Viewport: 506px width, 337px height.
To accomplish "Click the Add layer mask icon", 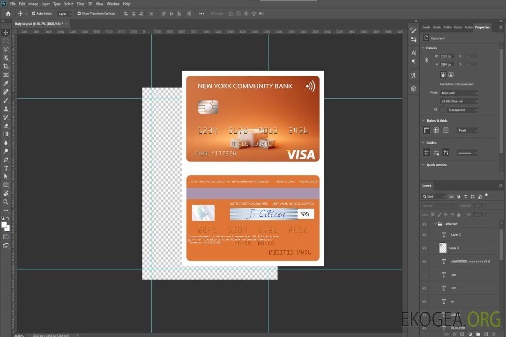I will (x=462, y=334).
